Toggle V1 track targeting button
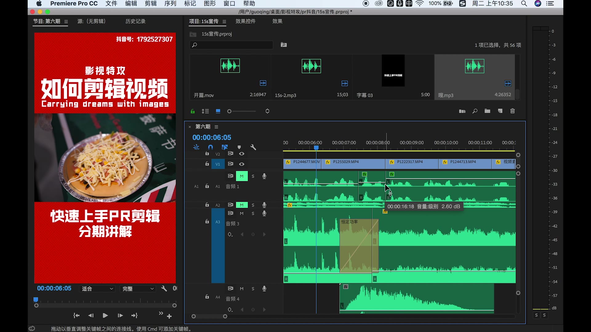Image resolution: width=591 pixels, height=332 pixels. (218, 164)
